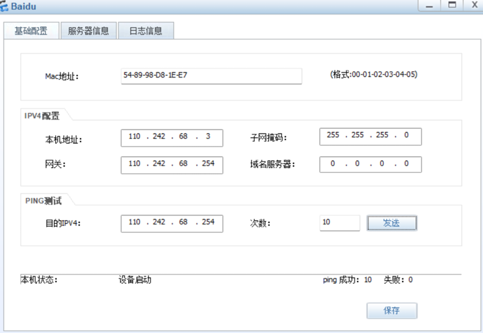Send the ping with 发送 button
The height and width of the screenshot is (333, 483).
point(392,223)
